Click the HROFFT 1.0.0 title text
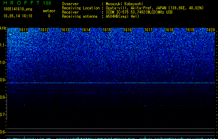Viewport: 218px width, 139px height. pyautogui.click(x=27, y=3)
